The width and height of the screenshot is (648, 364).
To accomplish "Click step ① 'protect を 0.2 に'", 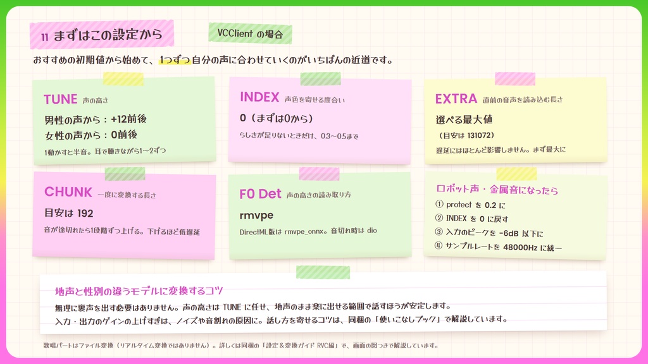I will [x=470, y=205].
